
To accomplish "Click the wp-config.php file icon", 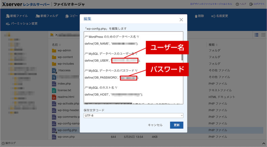I will (x=54, y=130).
